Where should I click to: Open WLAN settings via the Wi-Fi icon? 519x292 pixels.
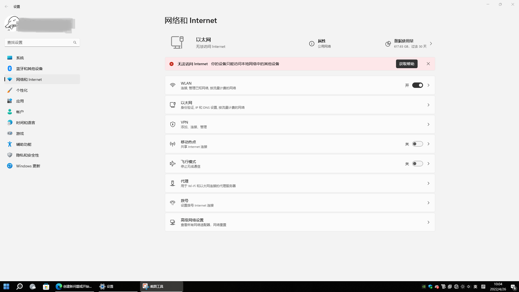[173, 85]
